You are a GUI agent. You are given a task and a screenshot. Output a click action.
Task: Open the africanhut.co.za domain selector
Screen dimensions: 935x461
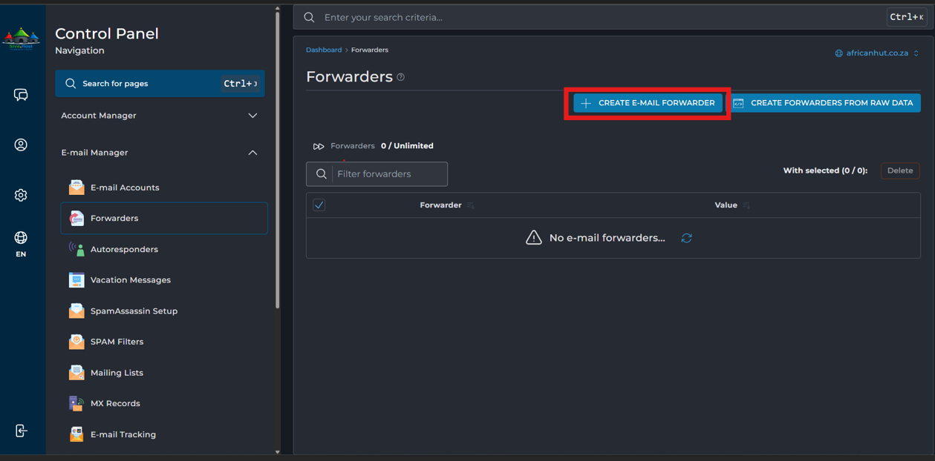pyautogui.click(x=877, y=53)
